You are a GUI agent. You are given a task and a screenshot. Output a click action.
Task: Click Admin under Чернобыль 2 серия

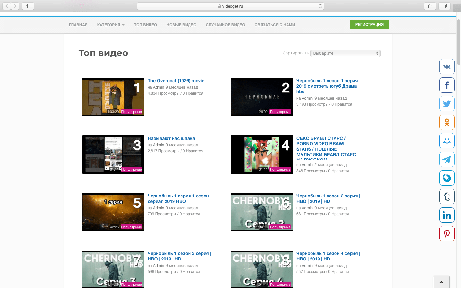pos(307,208)
